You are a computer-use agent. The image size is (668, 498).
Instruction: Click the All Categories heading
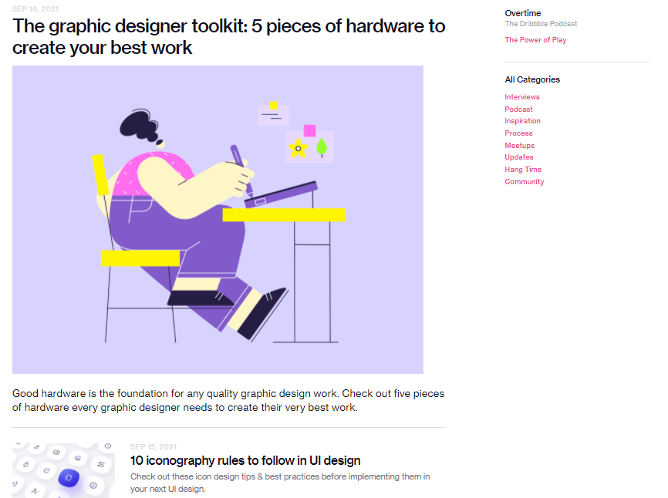532,79
